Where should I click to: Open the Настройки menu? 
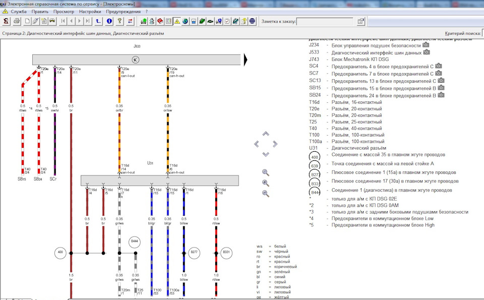[90, 11]
